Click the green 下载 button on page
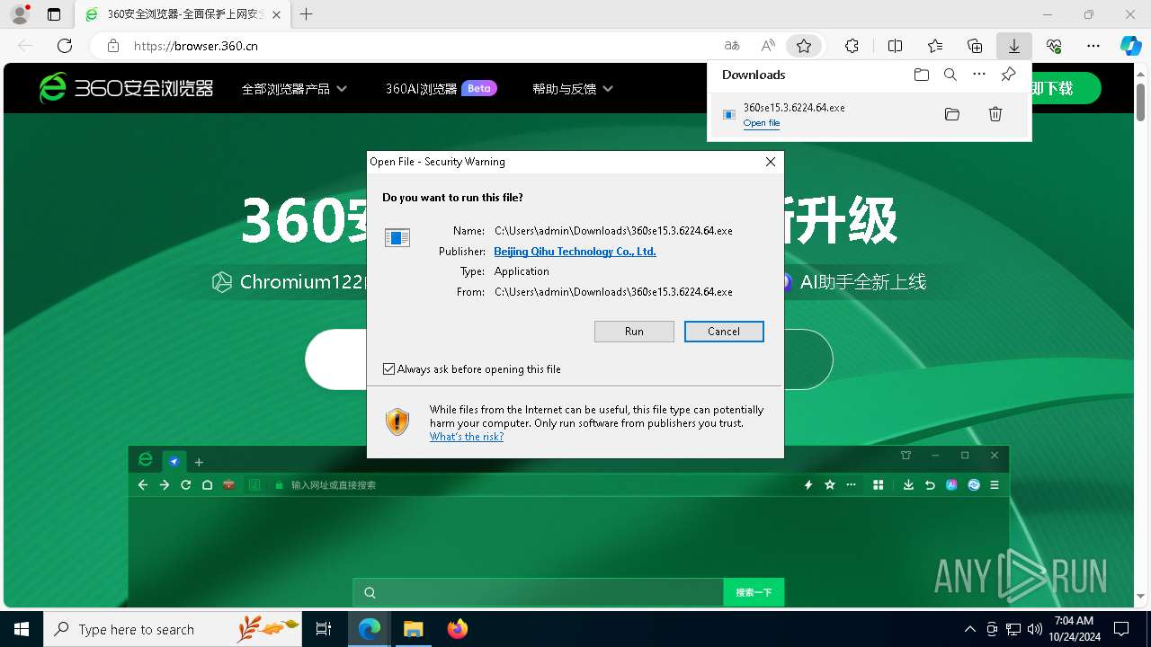The width and height of the screenshot is (1151, 647). tap(1065, 88)
